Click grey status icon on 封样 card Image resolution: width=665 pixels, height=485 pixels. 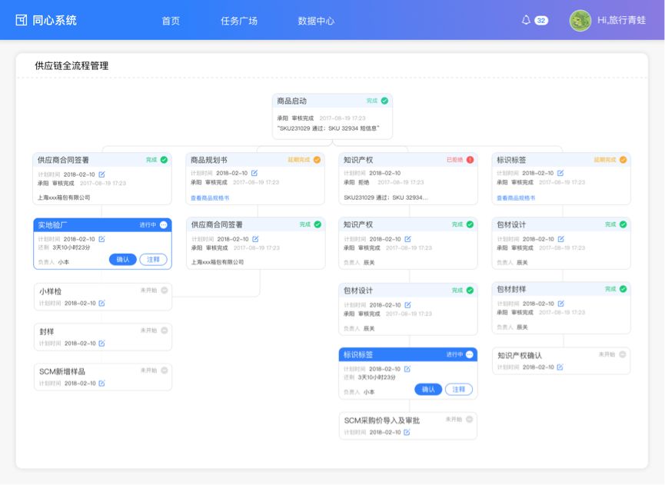tap(165, 331)
